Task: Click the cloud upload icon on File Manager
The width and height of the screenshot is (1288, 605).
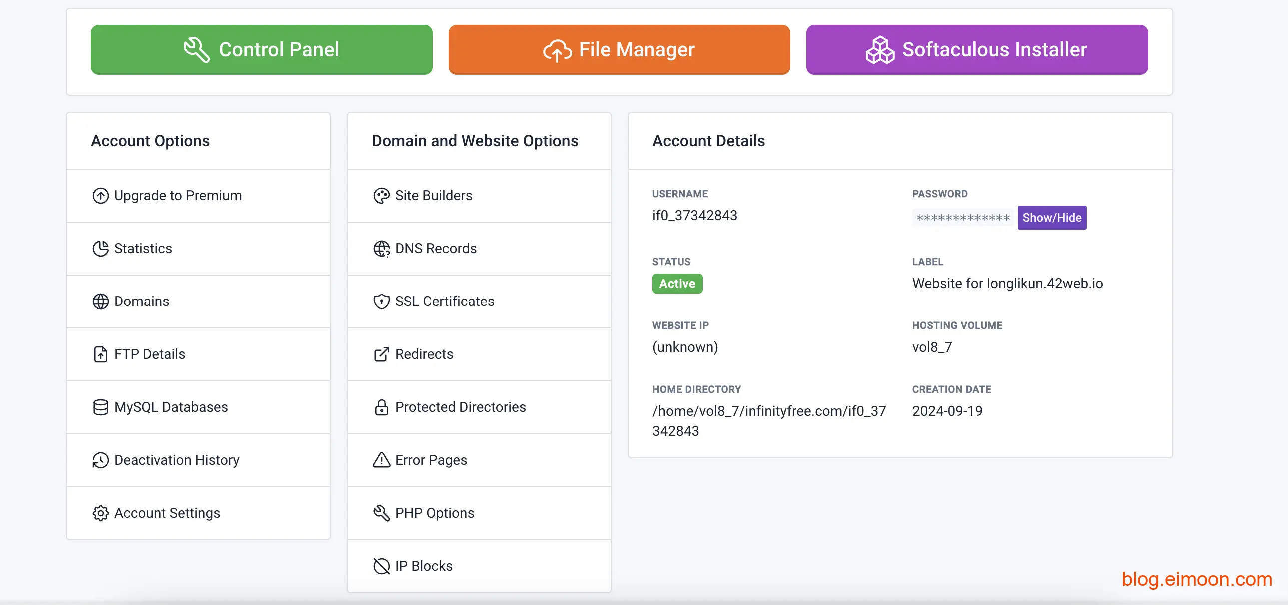Action: pyautogui.click(x=557, y=50)
